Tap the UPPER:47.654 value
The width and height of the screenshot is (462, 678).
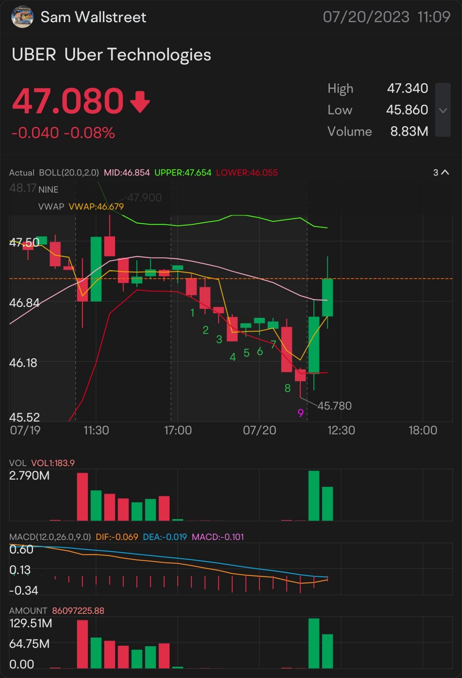(x=183, y=172)
